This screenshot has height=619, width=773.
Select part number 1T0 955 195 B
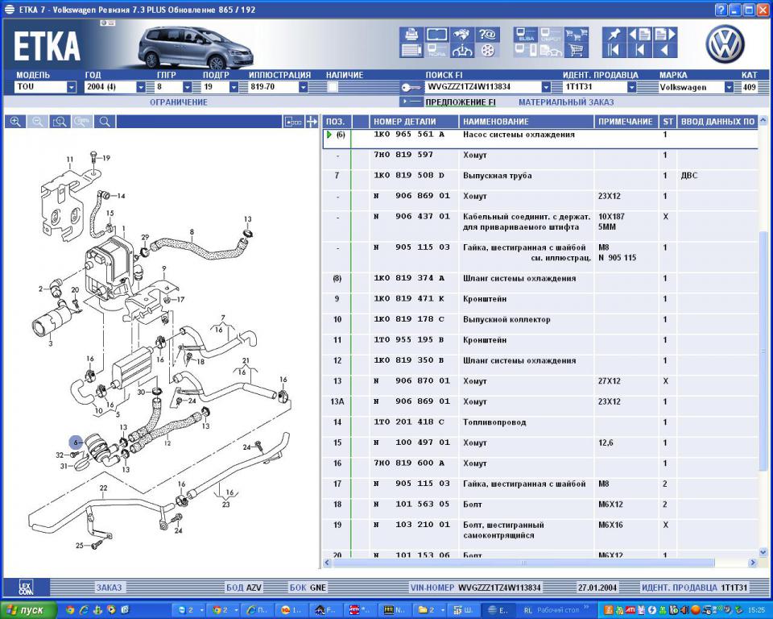click(x=409, y=340)
